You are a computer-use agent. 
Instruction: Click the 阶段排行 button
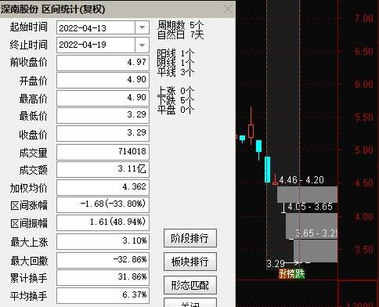[190, 238]
